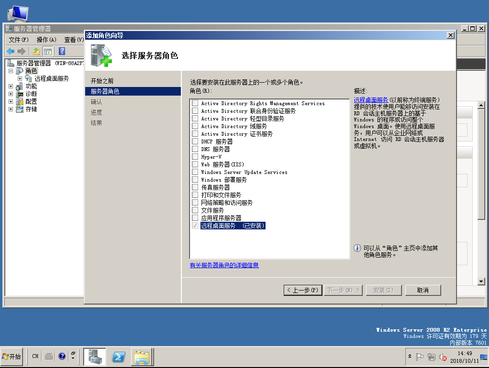Enable the DNS 服务器 role checkbox

click(x=195, y=149)
